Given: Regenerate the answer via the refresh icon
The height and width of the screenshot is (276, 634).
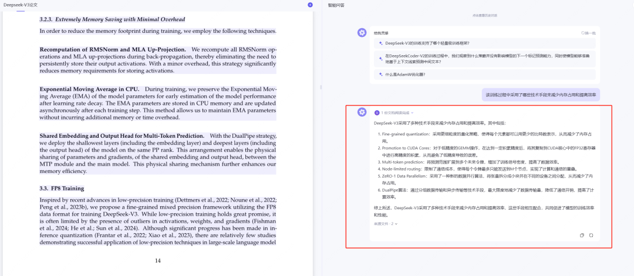Looking at the screenshot, I should (591, 235).
